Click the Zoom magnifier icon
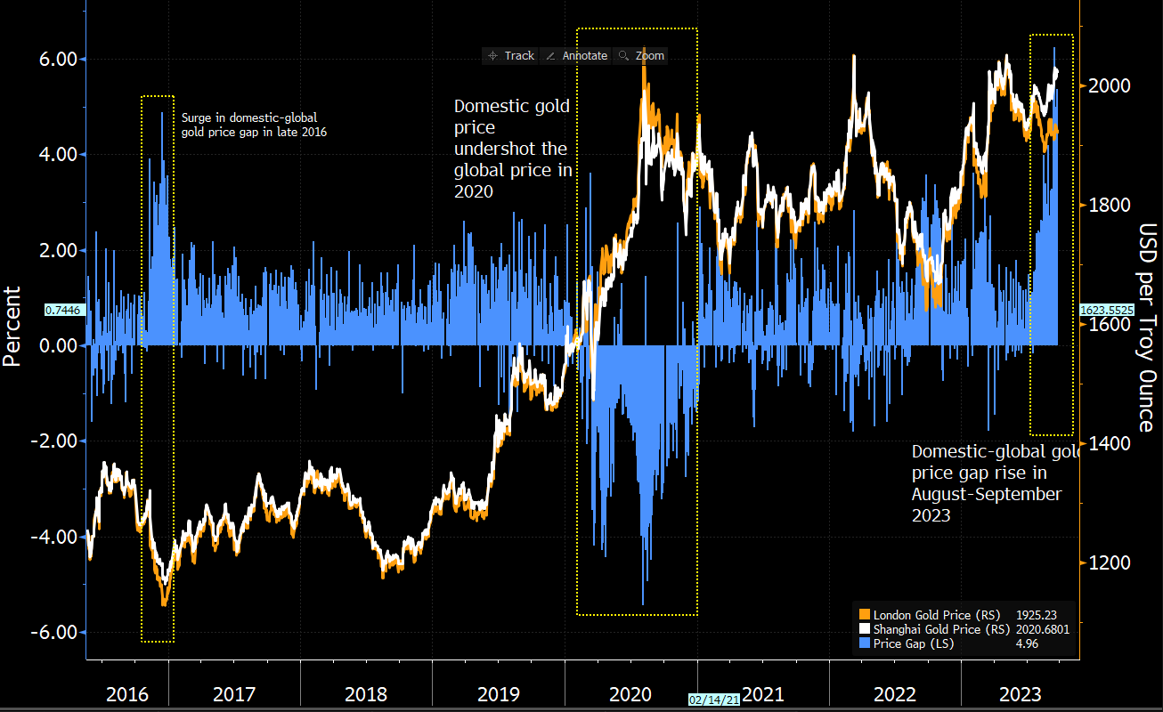This screenshot has width=1163, height=712. (x=623, y=55)
